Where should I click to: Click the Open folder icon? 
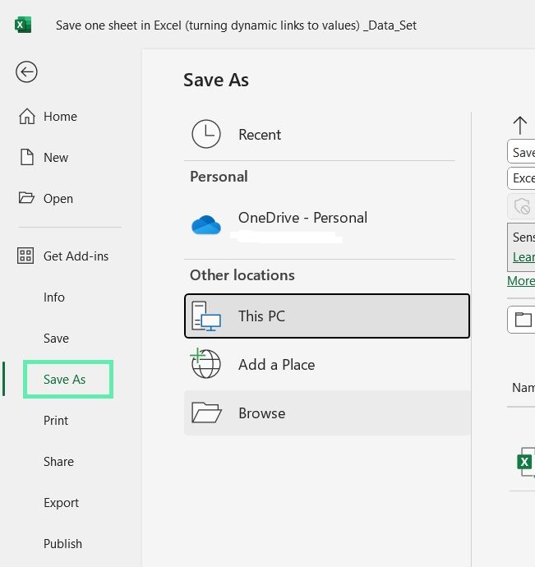[26, 197]
